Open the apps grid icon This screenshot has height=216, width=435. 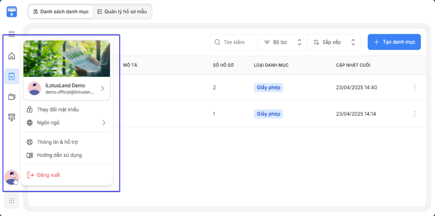pyautogui.click(x=12, y=201)
